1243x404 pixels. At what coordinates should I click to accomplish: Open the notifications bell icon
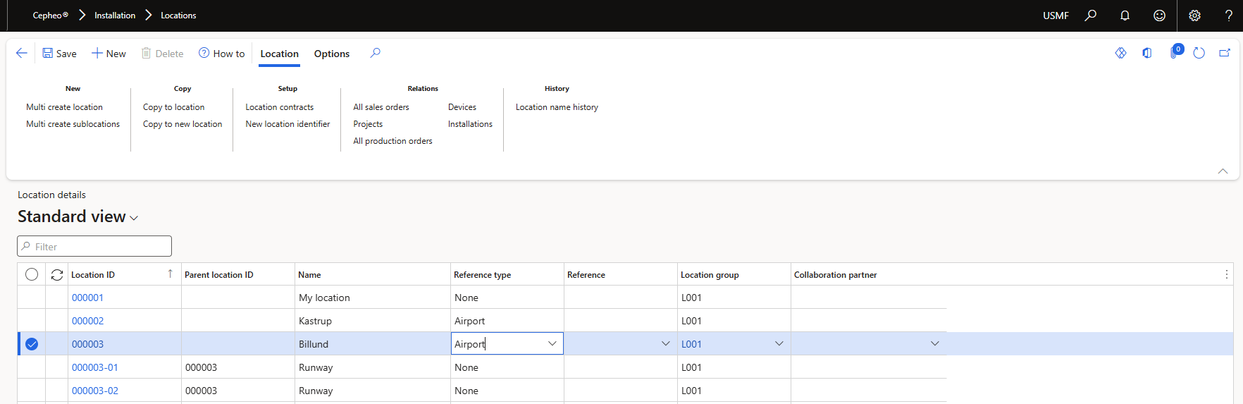pyautogui.click(x=1125, y=16)
